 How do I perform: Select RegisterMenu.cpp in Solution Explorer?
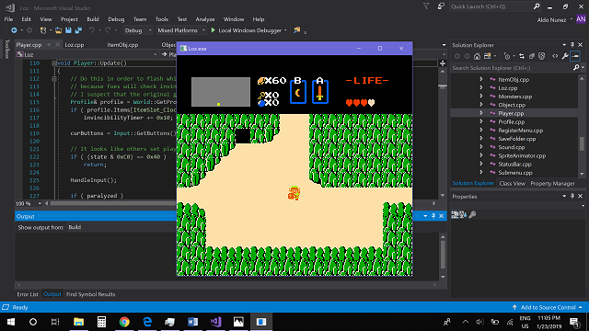(x=520, y=131)
